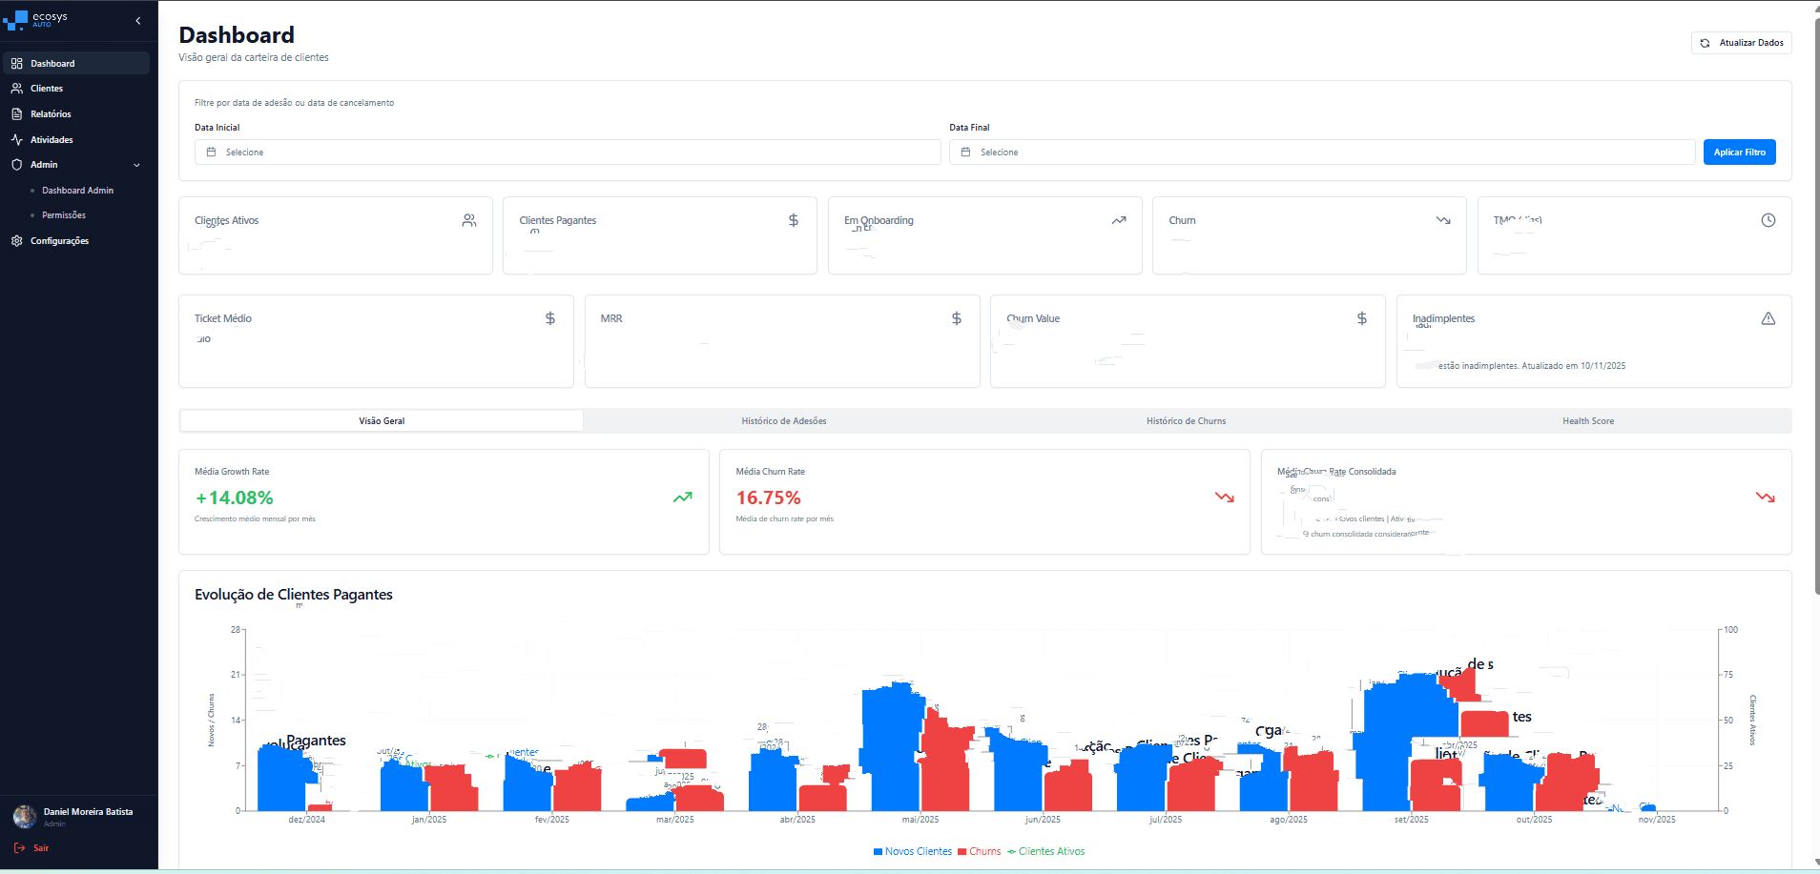Click the red arrow on Churn Rate Consolidada card

(x=1766, y=498)
